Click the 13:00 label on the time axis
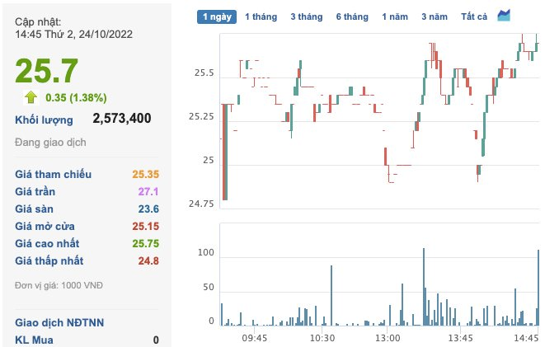The height and width of the screenshot is (347, 545). coord(388,338)
